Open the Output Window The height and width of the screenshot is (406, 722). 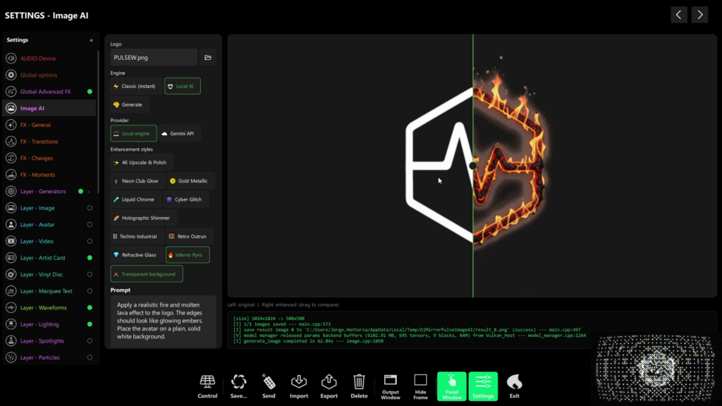click(391, 386)
